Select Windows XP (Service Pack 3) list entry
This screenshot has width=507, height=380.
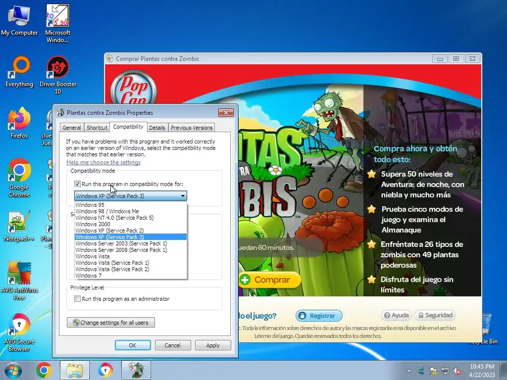point(131,237)
